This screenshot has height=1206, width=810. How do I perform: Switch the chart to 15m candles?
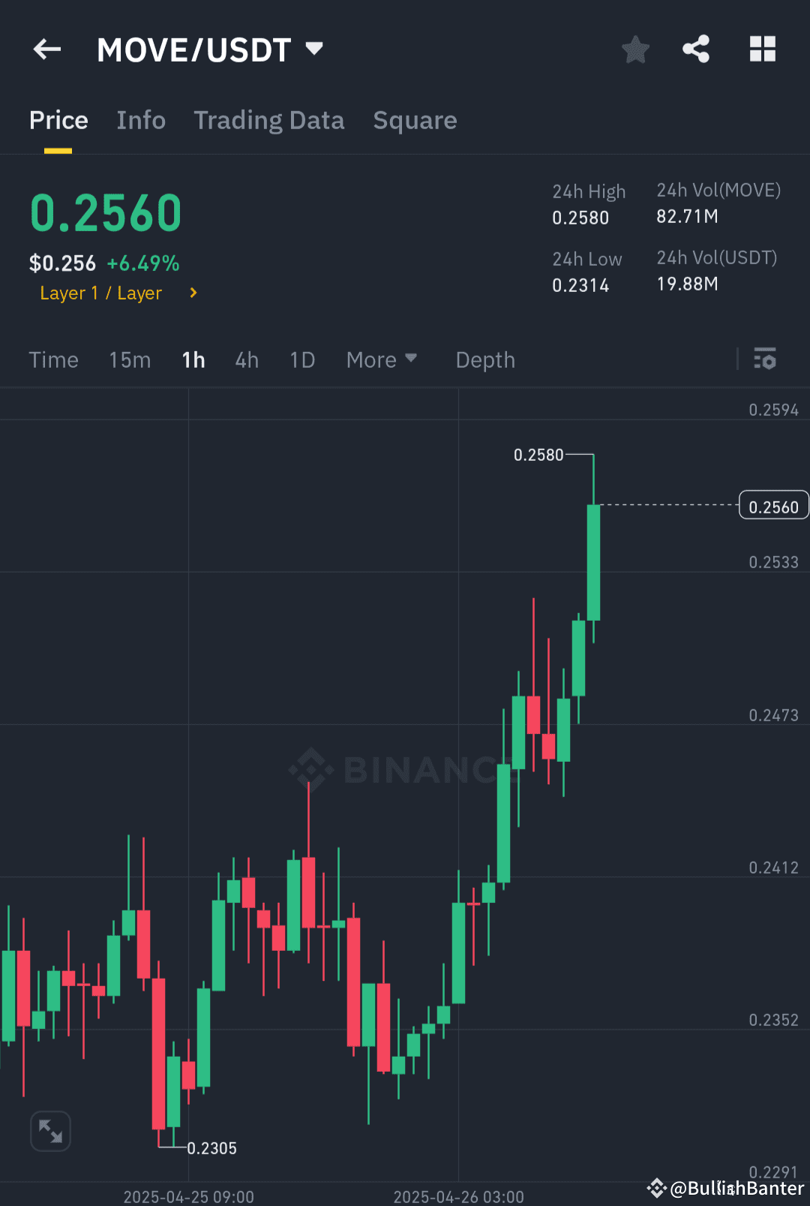pos(129,360)
